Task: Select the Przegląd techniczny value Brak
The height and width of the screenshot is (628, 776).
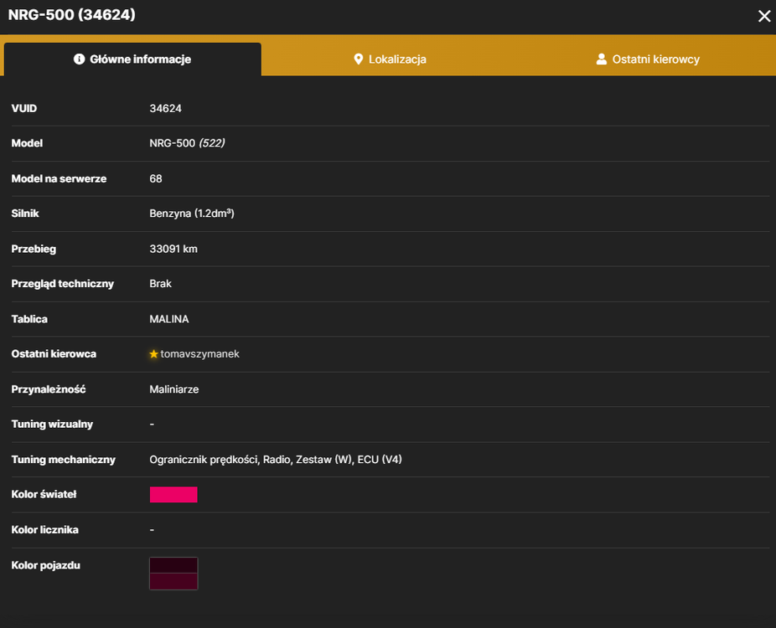Action: click(160, 284)
